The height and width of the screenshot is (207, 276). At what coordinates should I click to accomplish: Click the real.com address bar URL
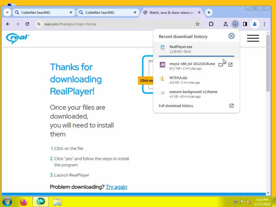(70, 24)
